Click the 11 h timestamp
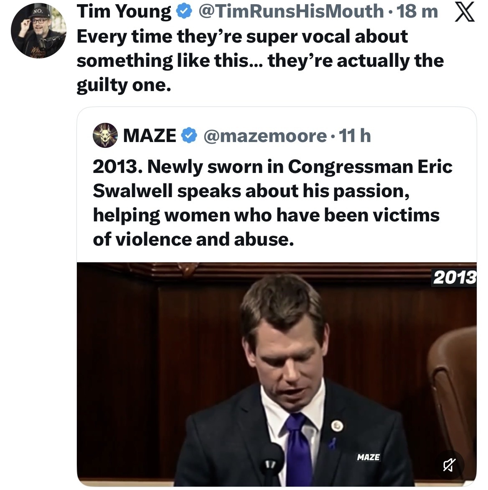 click(355, 135)
